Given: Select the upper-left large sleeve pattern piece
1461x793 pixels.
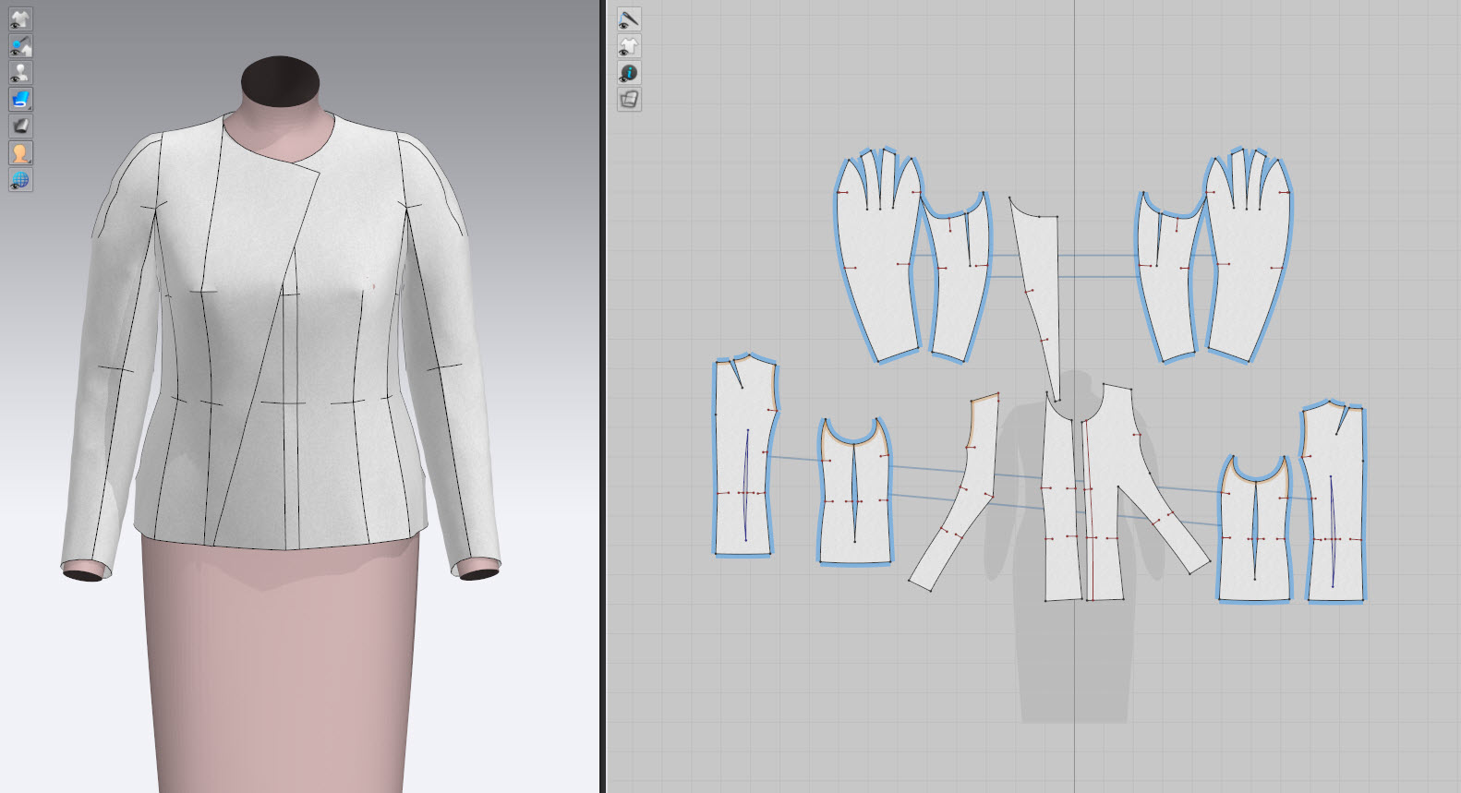Looking at the screenshot, I should coord(878,268).
